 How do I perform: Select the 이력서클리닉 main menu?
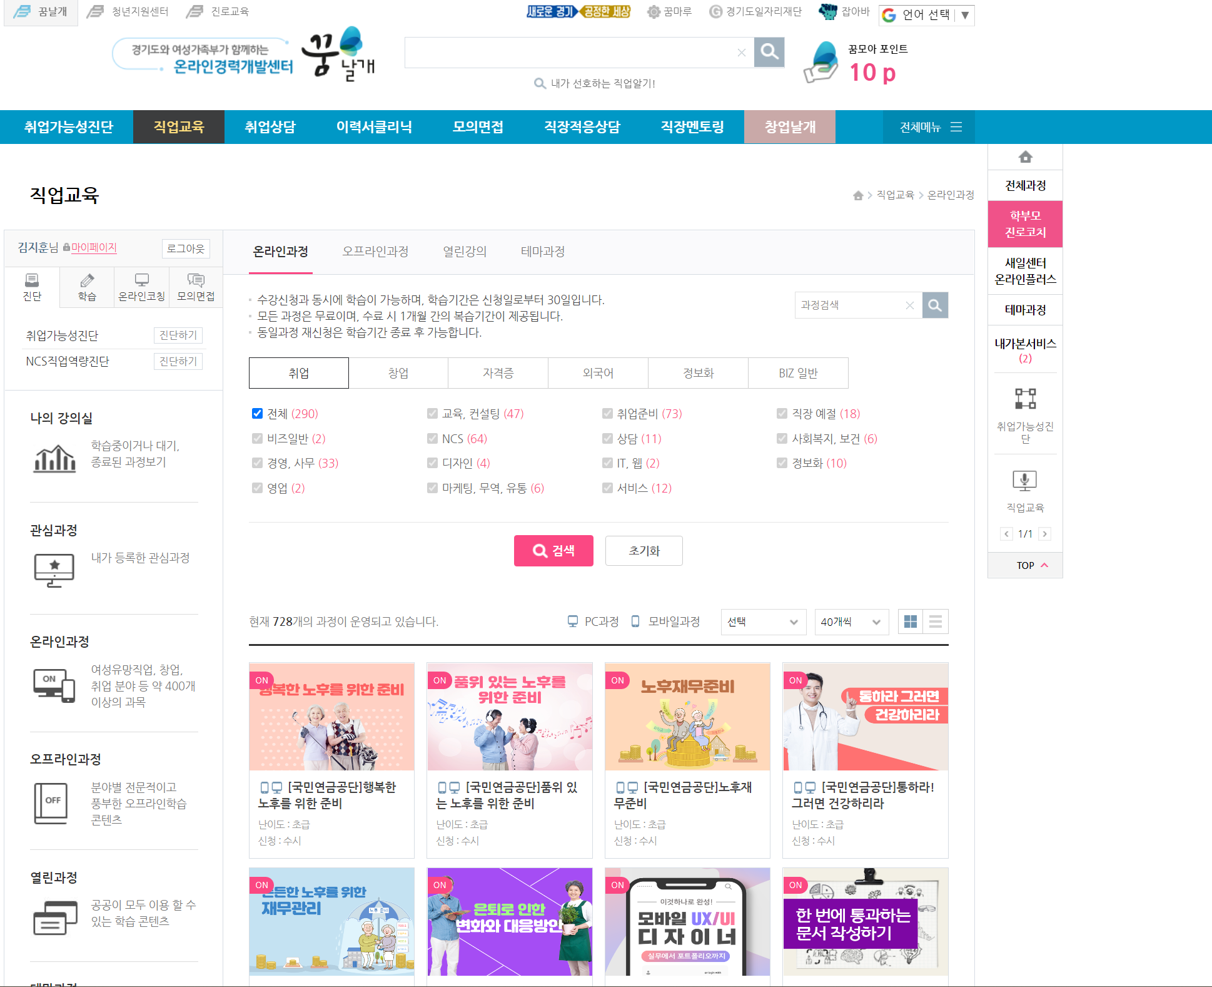[374, 127]
